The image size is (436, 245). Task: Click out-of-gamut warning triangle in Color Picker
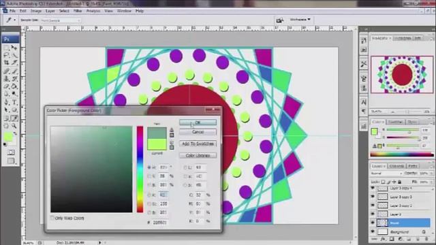tap(172, 130)
